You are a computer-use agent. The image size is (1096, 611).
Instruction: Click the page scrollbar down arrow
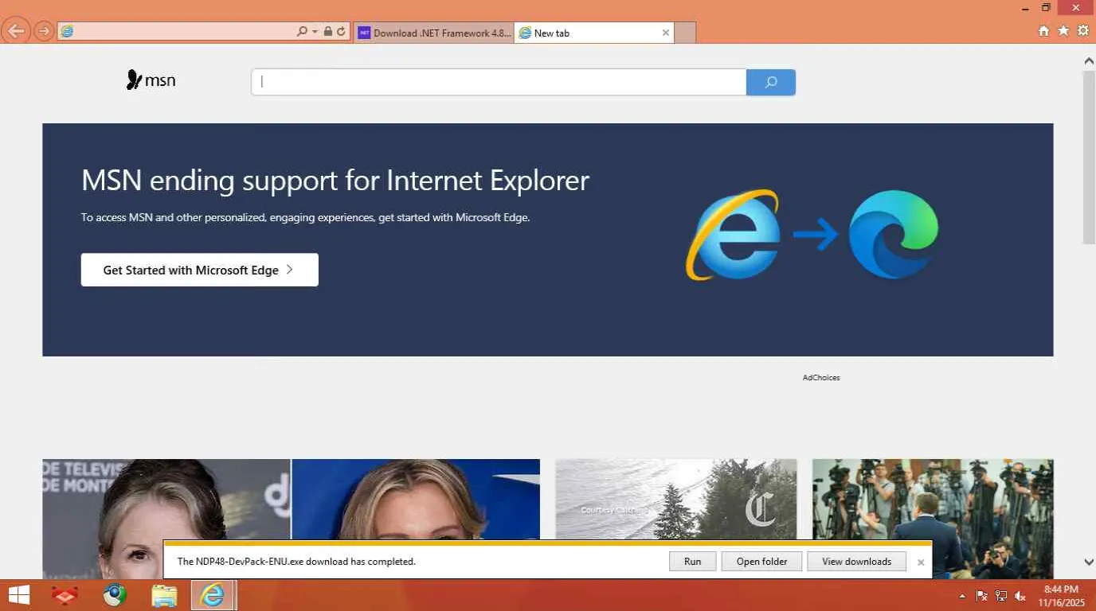coord(1089,562)
